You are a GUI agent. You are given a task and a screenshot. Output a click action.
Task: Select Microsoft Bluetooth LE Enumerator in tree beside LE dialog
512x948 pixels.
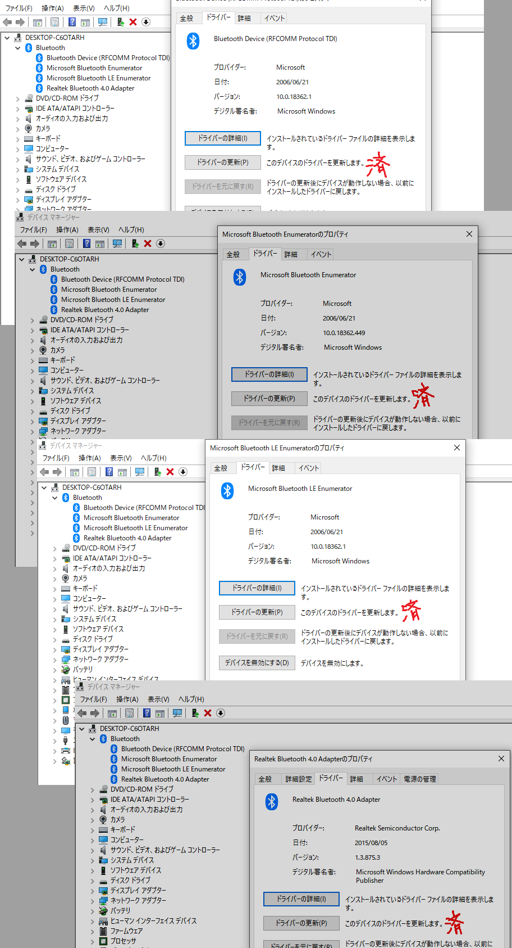[x=135, y=528]
